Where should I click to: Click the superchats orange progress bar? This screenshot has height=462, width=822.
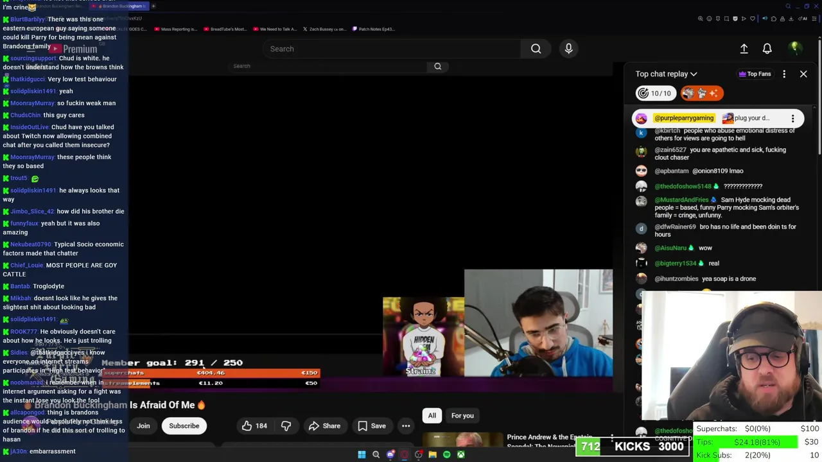211,373
